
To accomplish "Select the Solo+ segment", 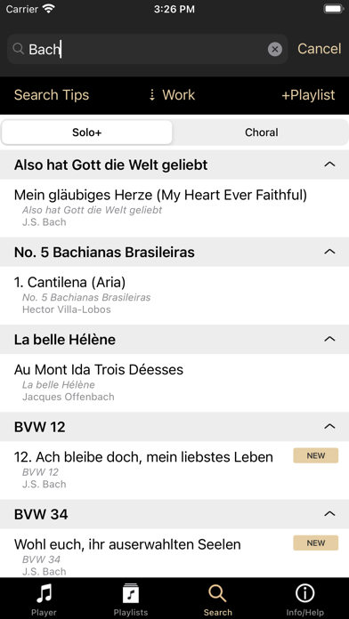I will pyautogui.click(x=87, y=133).
